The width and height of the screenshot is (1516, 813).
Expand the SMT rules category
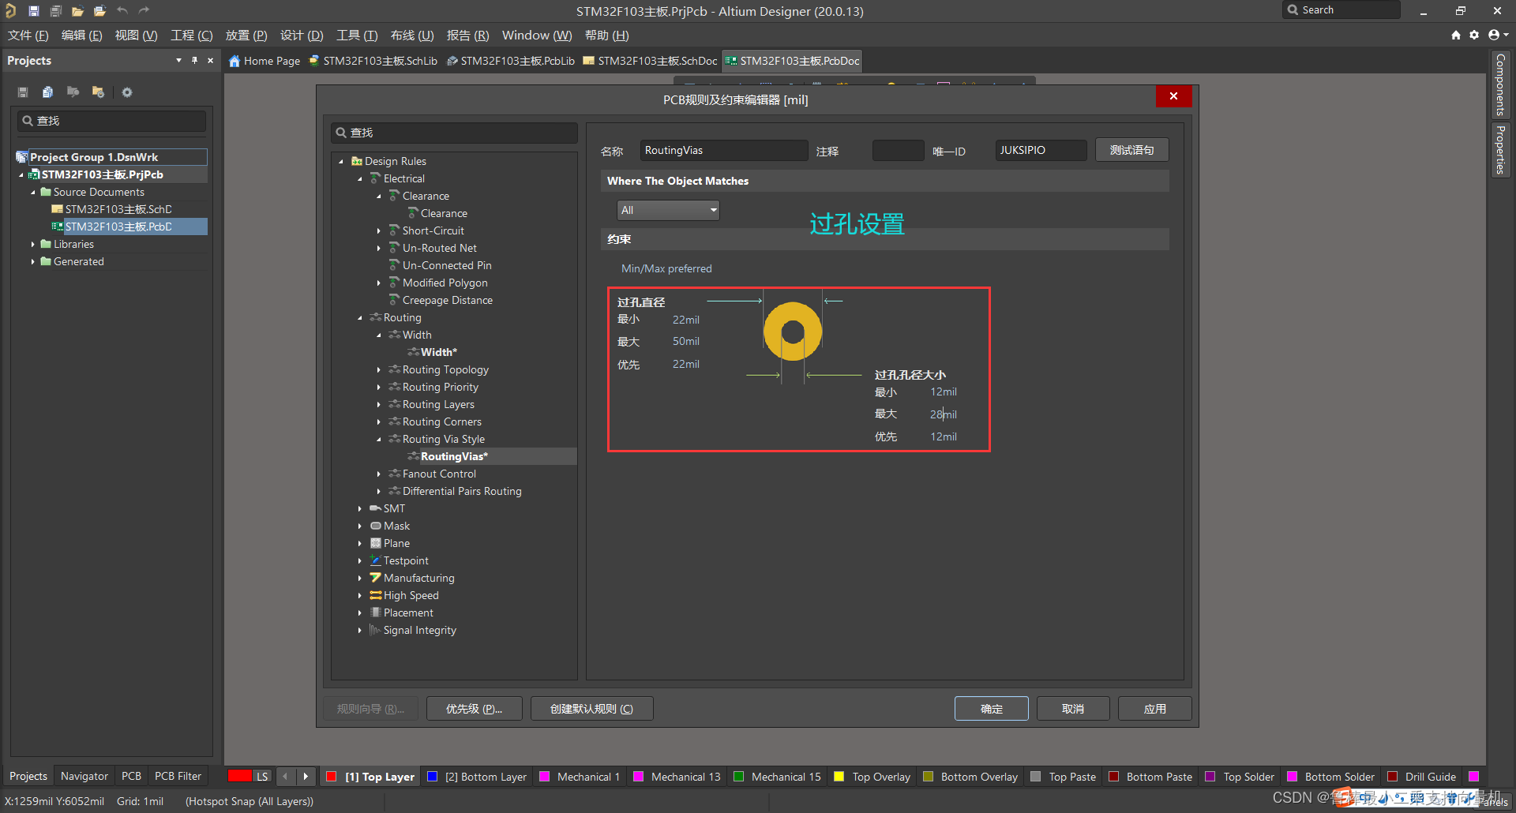coord(360,508)
